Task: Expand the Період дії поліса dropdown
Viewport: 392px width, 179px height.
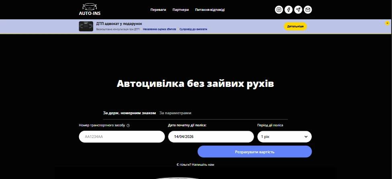Action: pos(284,137)
